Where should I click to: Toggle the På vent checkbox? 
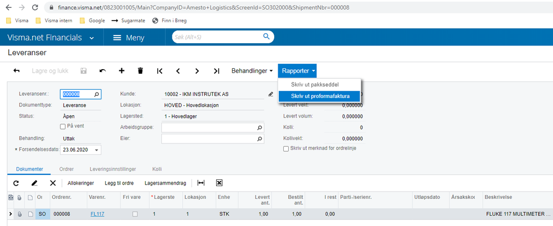pos(63,126)
